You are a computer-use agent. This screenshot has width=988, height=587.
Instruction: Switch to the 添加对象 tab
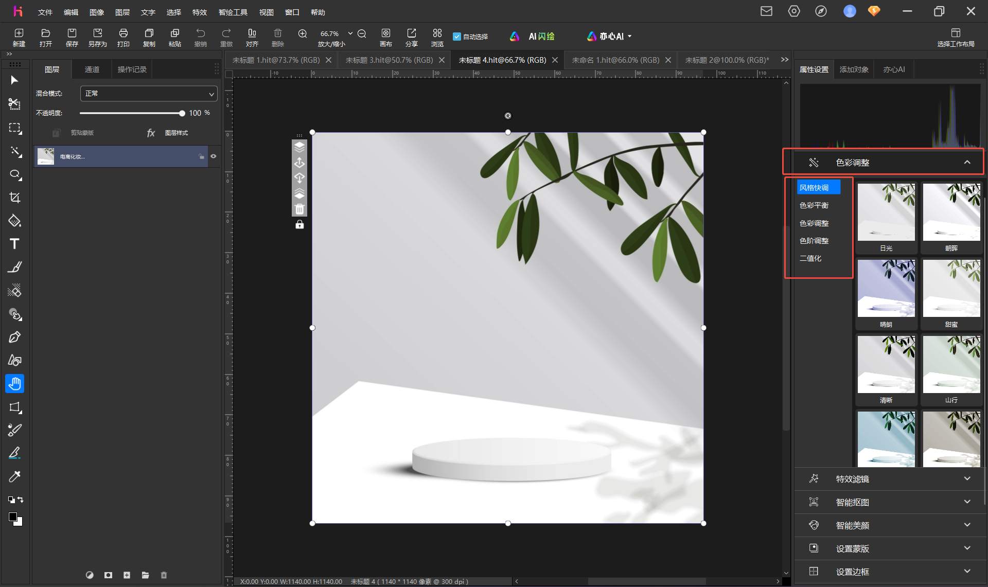[x=854, y=69]
